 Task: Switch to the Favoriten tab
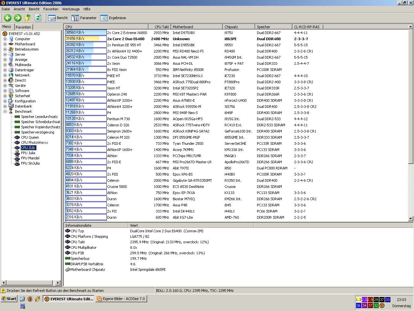pos(23,27)
